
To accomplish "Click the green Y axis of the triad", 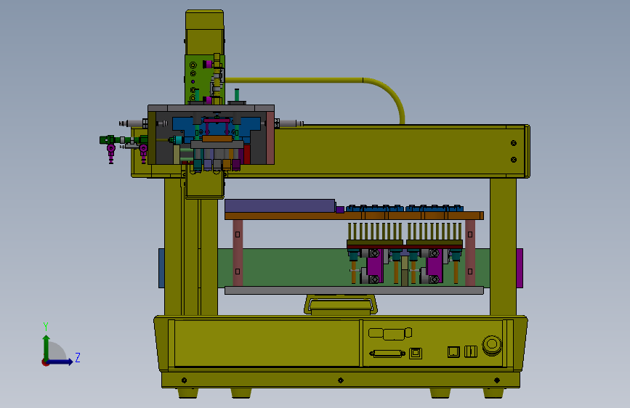I will [47, 348].
